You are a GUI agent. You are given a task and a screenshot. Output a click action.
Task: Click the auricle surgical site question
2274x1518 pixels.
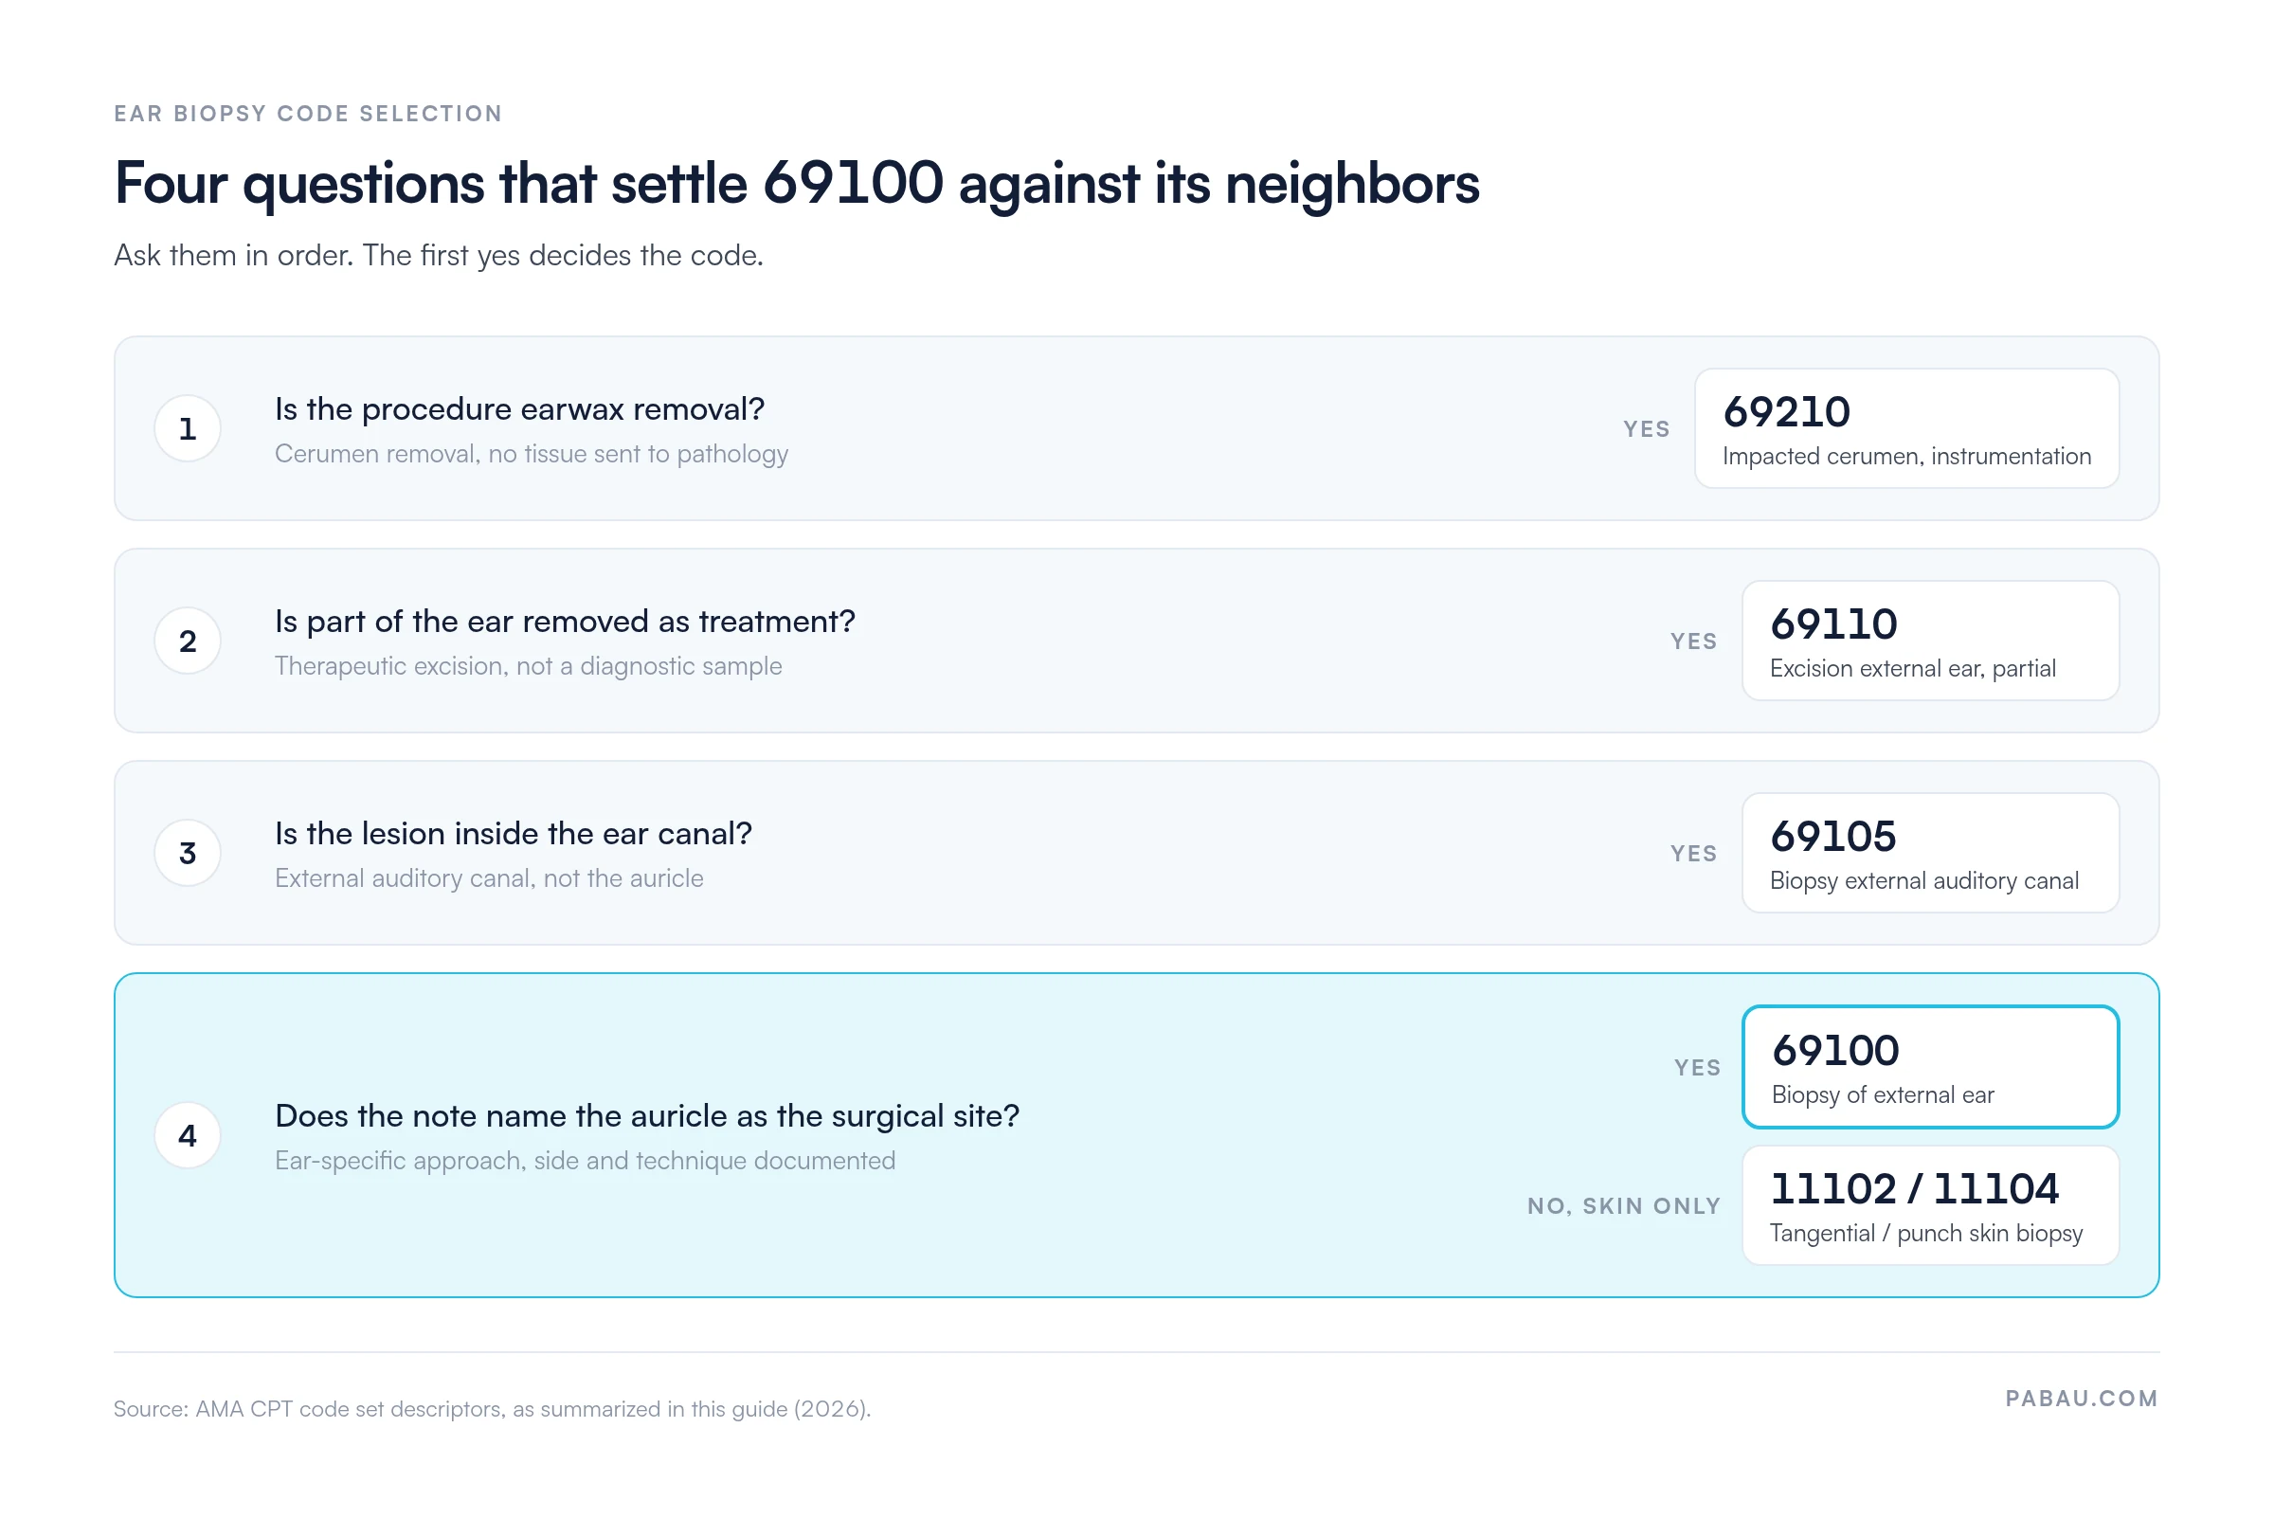click(647, 1115)
